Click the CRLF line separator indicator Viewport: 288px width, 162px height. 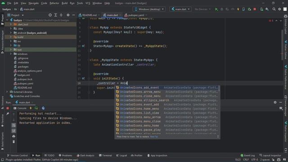(246, 160)
